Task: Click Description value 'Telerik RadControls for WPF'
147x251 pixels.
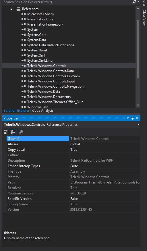Action: pos(92,161)
